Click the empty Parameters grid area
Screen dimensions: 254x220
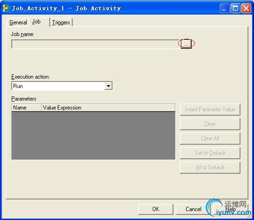(93, 136)
